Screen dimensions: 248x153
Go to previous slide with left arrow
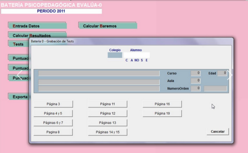(19, 75)
